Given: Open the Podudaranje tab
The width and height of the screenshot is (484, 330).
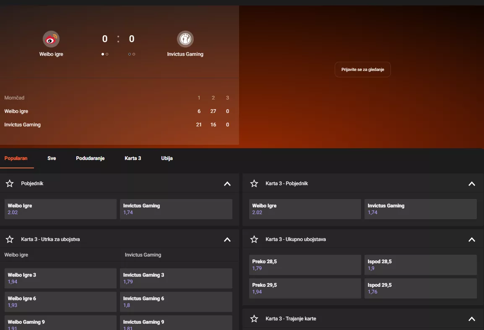Looking at the screenshot, I should (90, 158).
